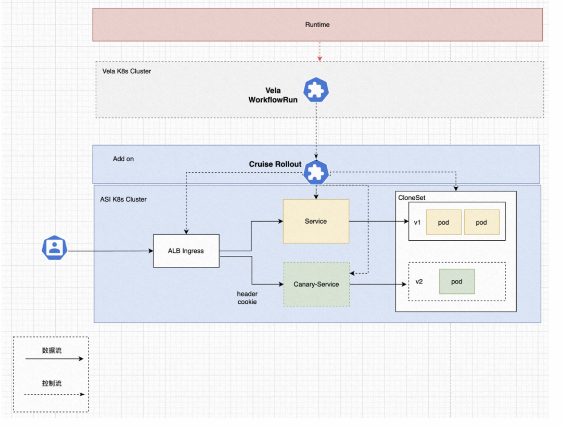Click the ALB Ingress box
This screenshot has height=426, width=562.
tap(186, 251)
